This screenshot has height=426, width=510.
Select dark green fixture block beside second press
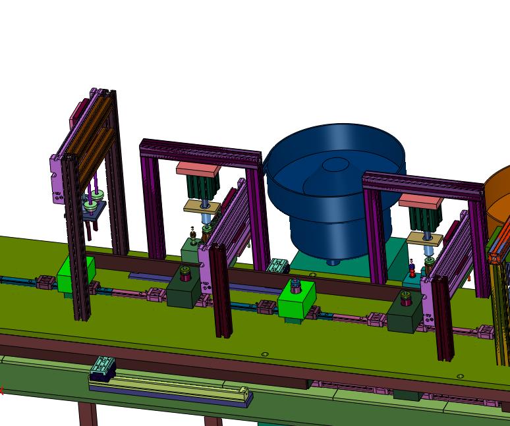pos(405,313)
